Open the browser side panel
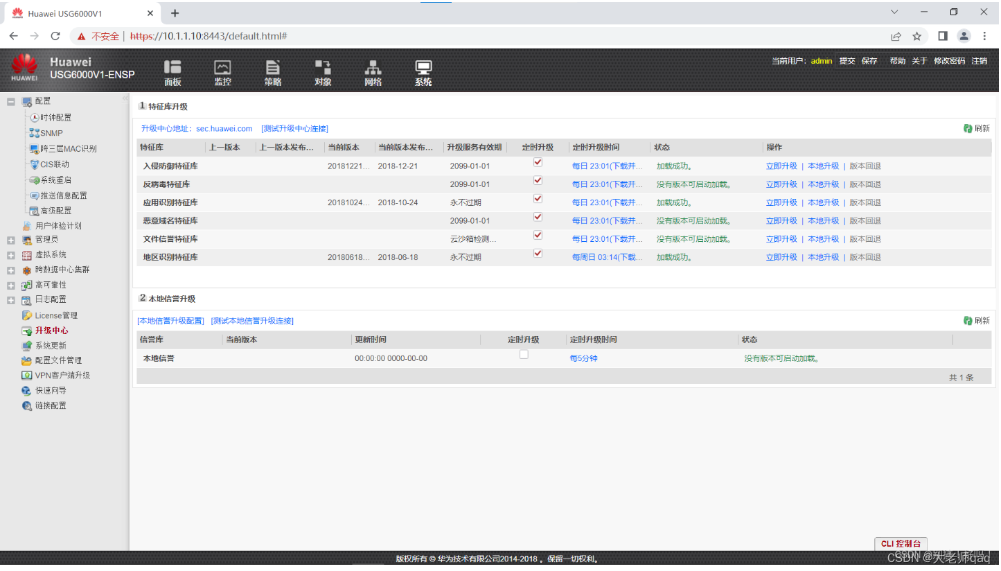The width and height of the screenshot is (1001, 571). [x=943, y=36]
